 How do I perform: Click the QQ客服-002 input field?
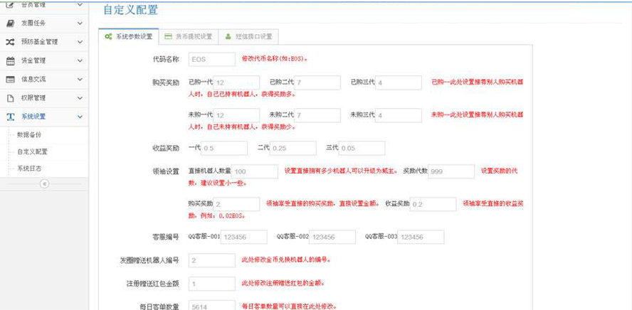coord(332,237)
